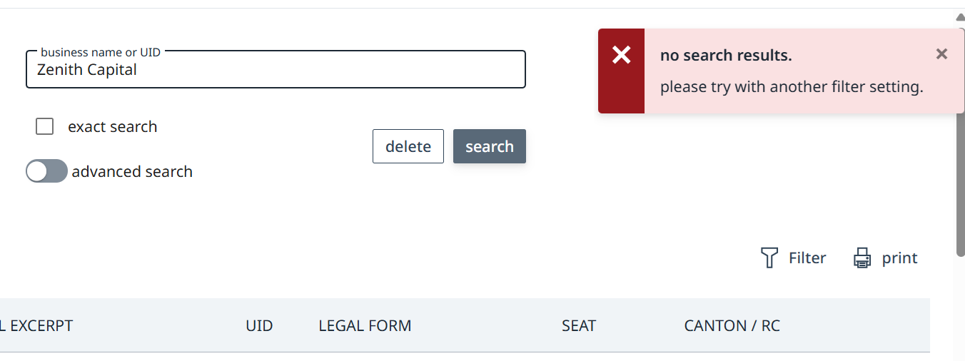Dismiss the no search results notification

pyautogui.click(x=941, y=54)
